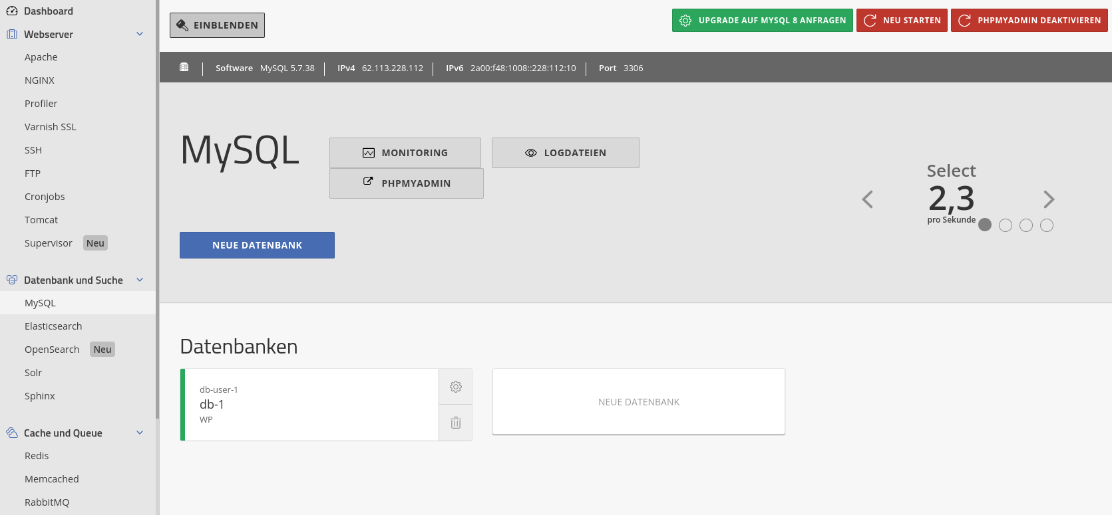
Task: Go to the Dashboard
Action: 49,11
